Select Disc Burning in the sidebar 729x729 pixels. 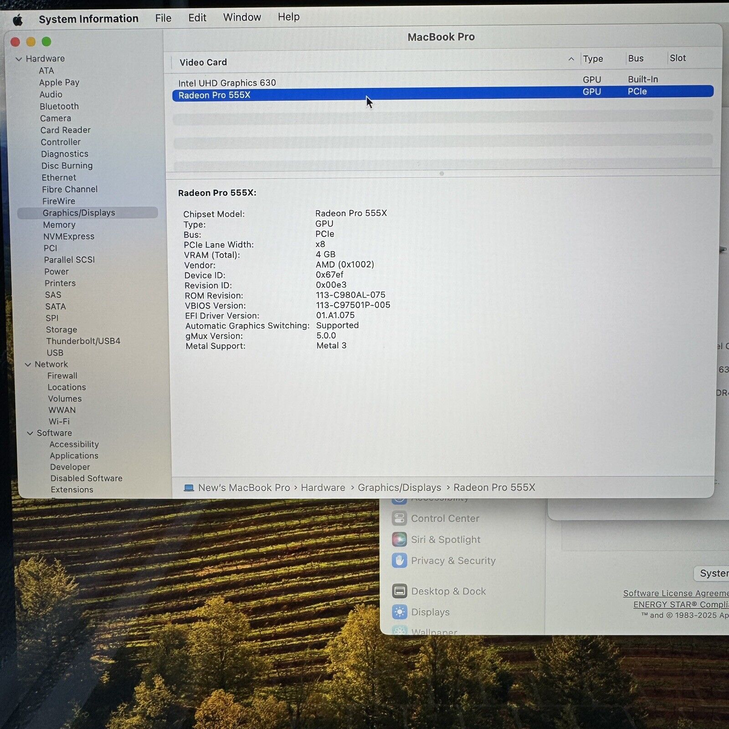pos(67,166)
